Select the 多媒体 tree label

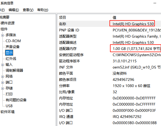(x=11, y=35)
